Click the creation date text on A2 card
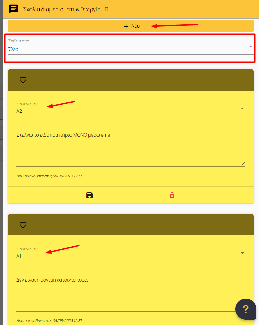The height and width of the screenshot is (325, 259). (x=49, y=176)
